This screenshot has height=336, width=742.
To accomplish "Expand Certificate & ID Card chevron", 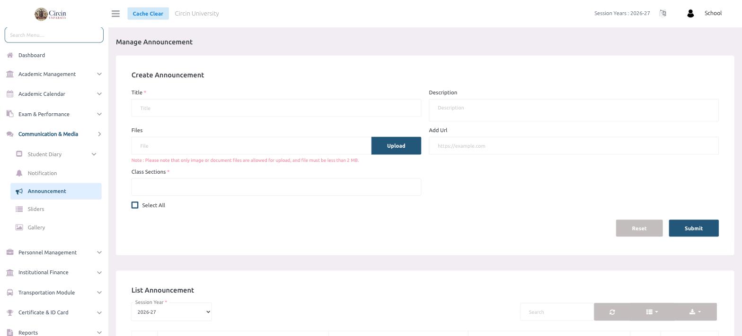I will coord(99,312).
